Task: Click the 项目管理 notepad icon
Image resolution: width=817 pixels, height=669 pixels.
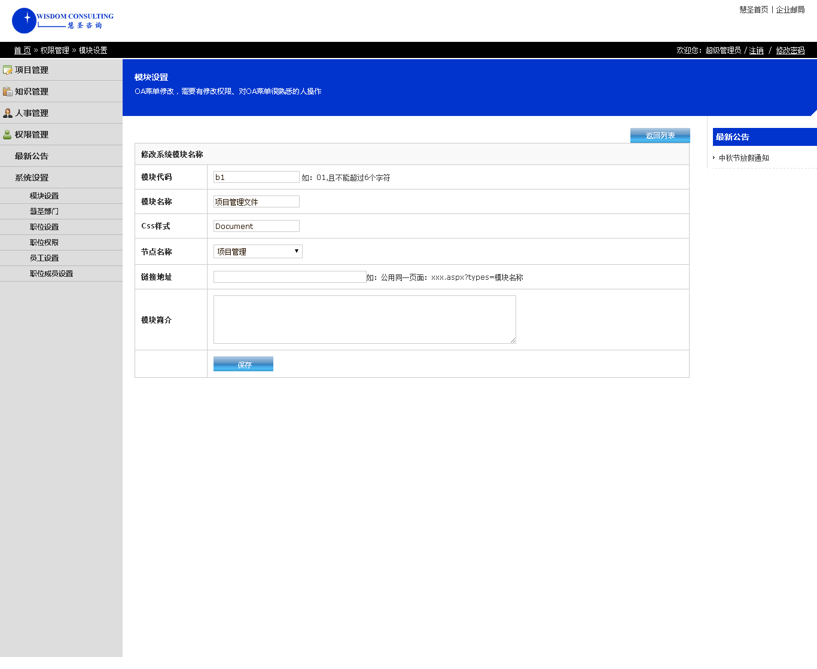Action: pos(8,70)
